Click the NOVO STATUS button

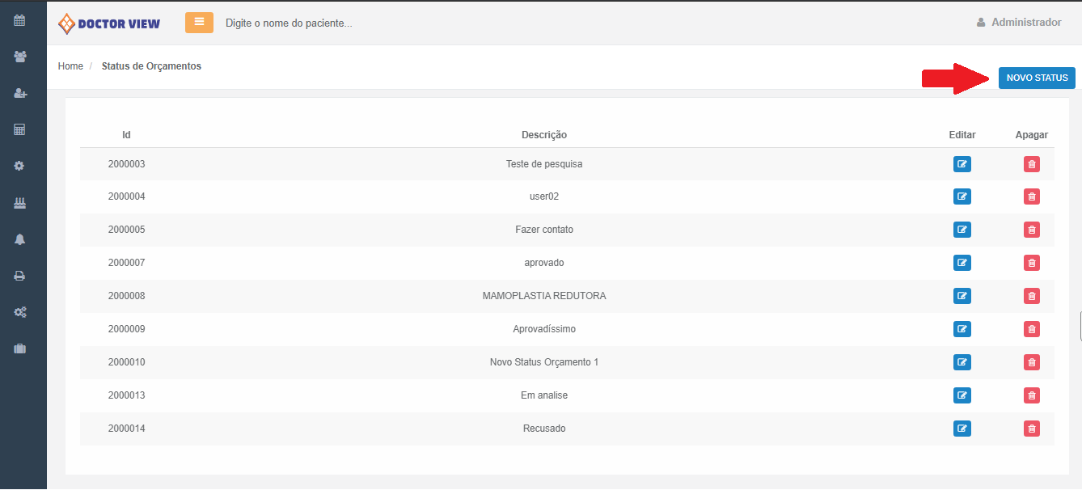tap(1037, 78)
